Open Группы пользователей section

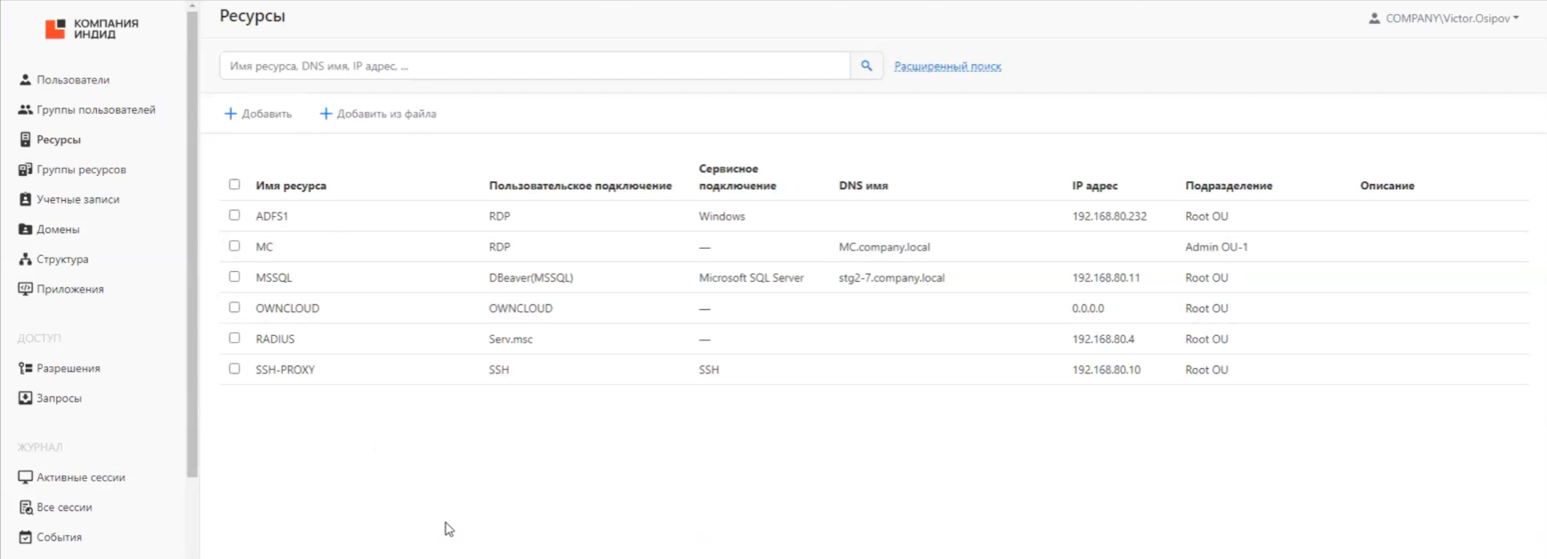pos(96,110)
